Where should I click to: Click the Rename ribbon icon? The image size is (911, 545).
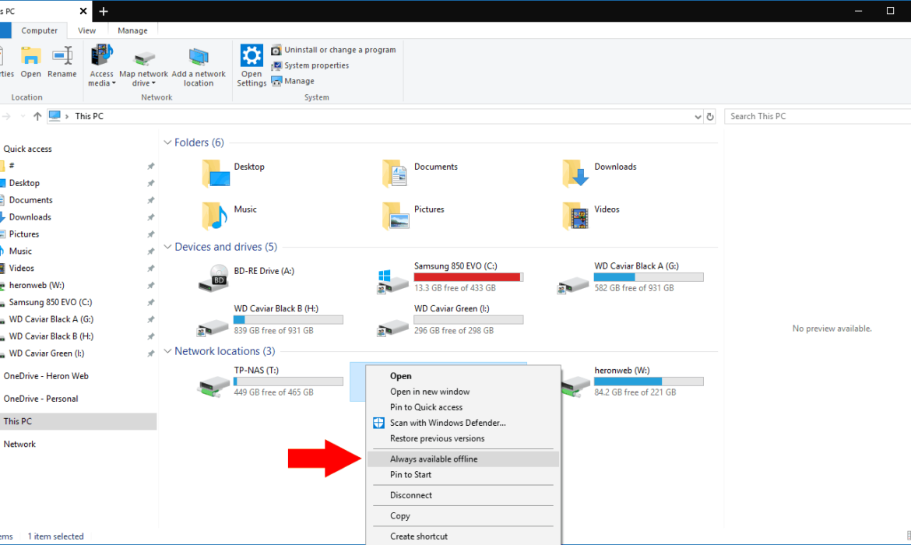pos(62,56)
